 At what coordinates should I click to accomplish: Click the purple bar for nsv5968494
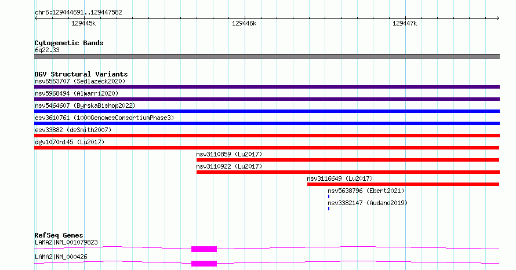pos(267,99)
